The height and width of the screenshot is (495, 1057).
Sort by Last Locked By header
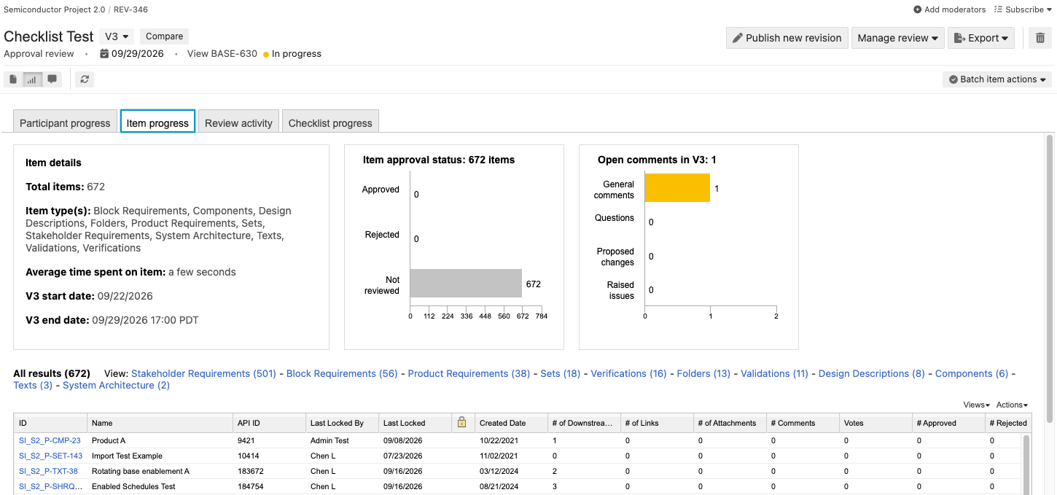[343, 423]
